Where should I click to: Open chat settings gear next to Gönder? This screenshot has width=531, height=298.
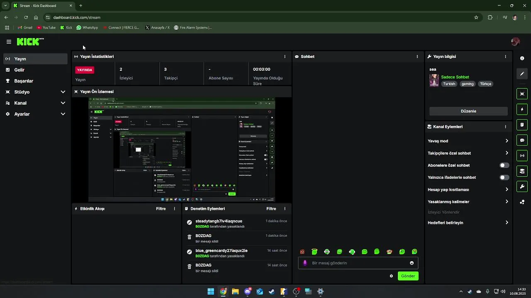click(391, 276)
